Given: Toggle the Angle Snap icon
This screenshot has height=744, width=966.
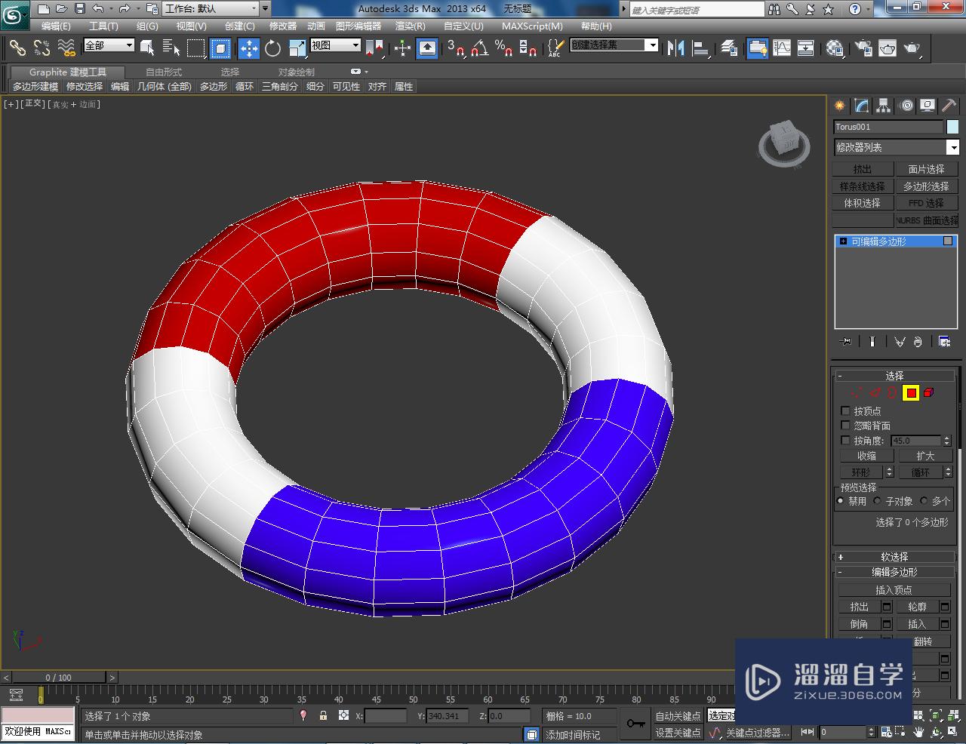Looking at the screenshot, I should [x=479, y=48].
